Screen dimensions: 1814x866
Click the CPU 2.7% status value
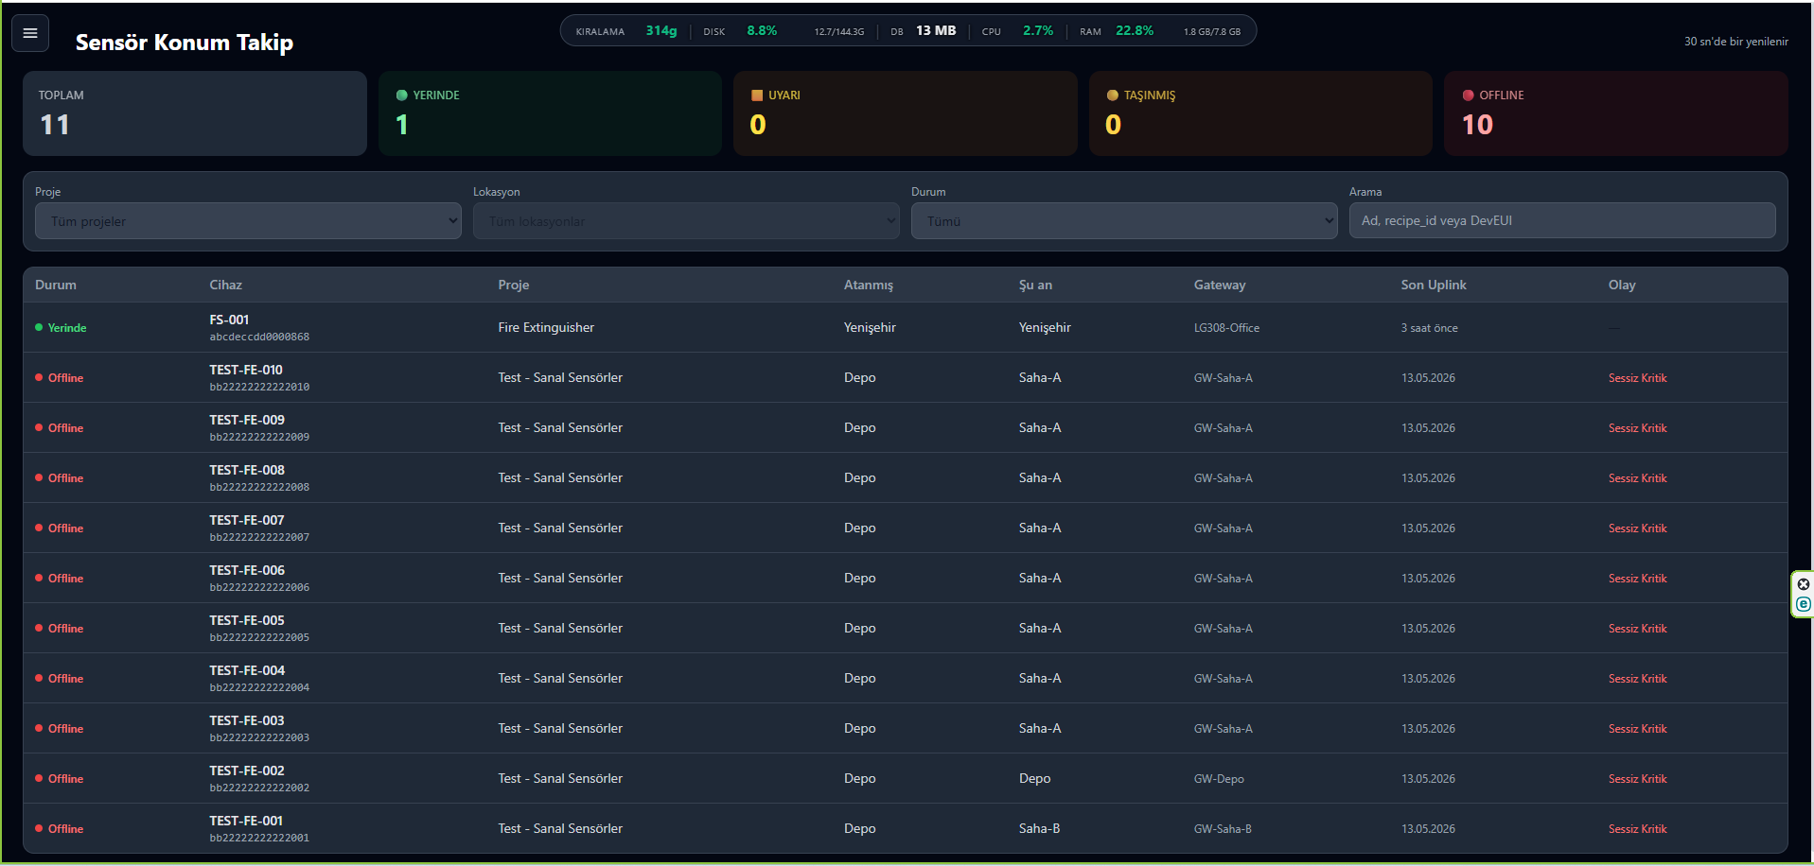pyautogui.click(x=1038, y=30)
